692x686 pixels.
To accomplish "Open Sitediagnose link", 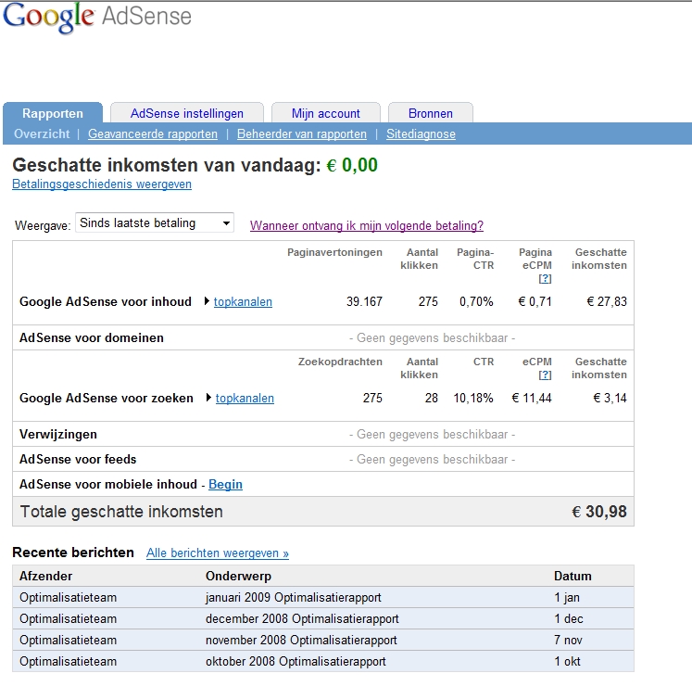I will coord(421,133).
